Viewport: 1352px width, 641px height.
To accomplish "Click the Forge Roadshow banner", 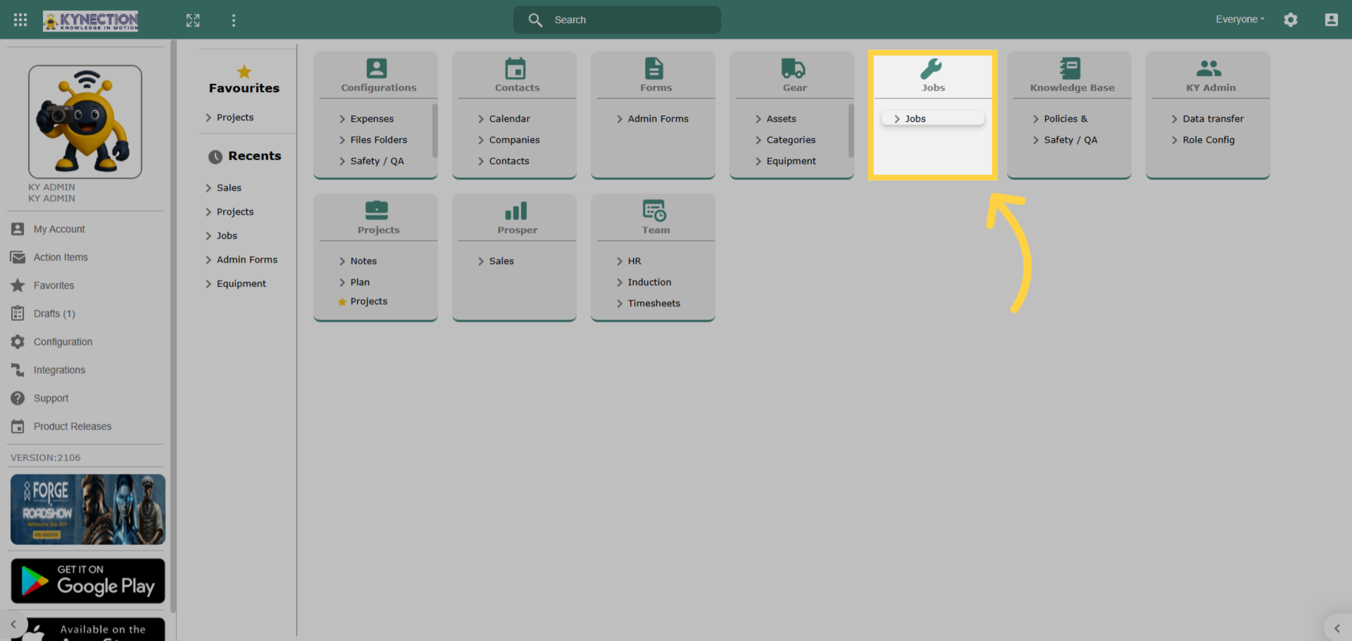I will click(88, 509).
